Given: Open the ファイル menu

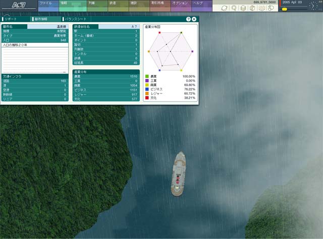Looking at the screenshot, I should 48,6.
